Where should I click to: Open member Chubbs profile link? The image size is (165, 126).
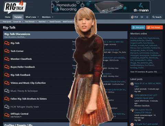(x=141, y=68)
